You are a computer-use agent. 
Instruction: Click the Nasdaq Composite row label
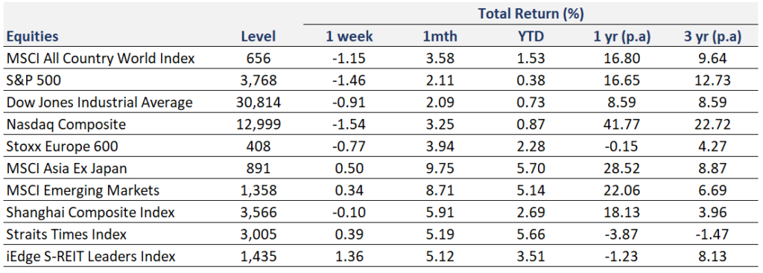tap(66, 124)
